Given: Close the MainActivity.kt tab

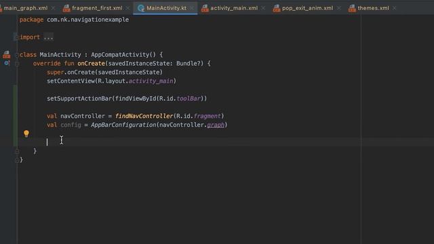Looking at the screenshot, I should 192,8.
